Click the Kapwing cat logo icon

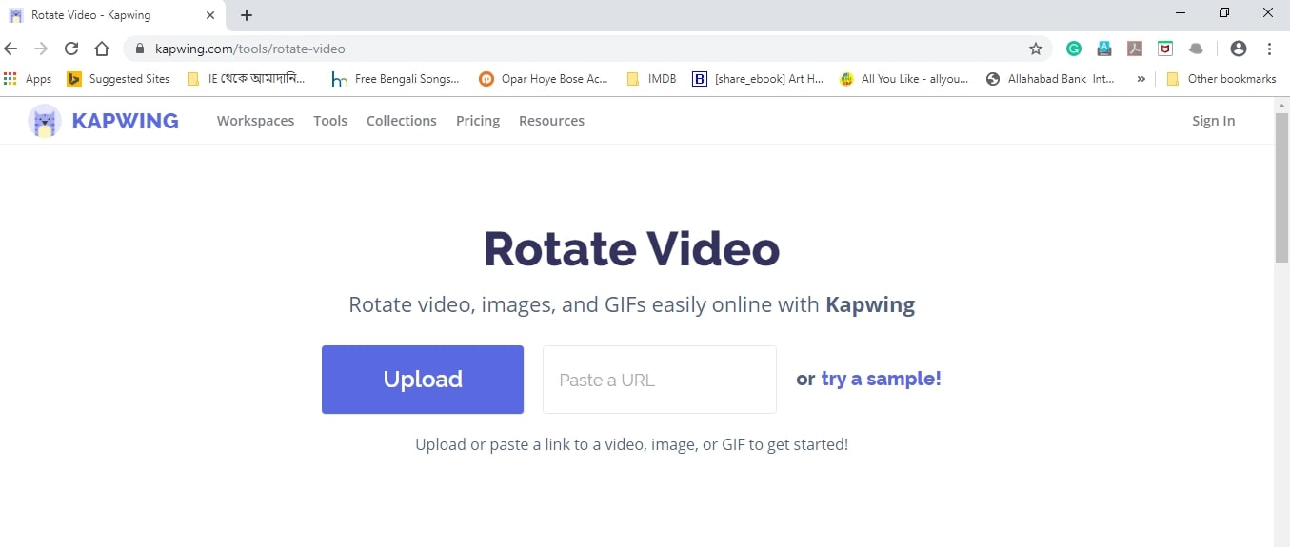44,121
